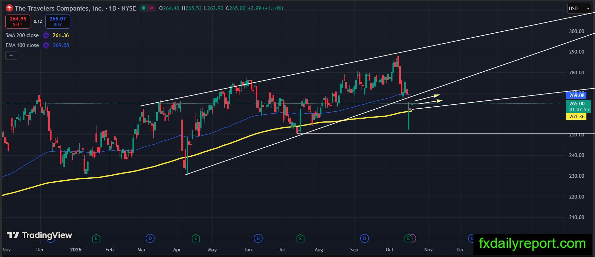Click the 230.00 price scale label
This screenshot has width=595, height=257.
point(576,176)
